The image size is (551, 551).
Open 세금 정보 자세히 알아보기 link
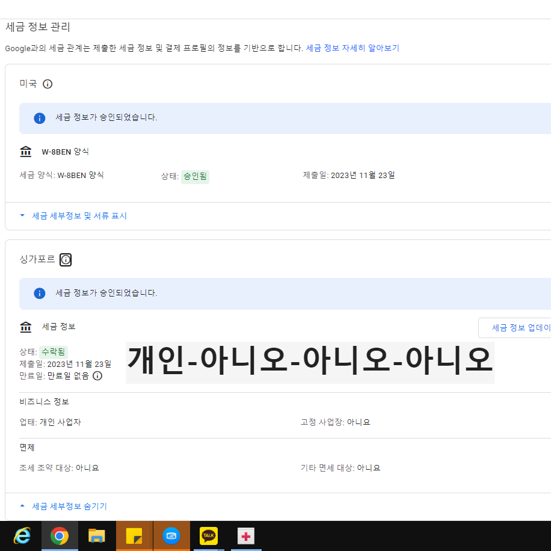[x=353, y=48]
